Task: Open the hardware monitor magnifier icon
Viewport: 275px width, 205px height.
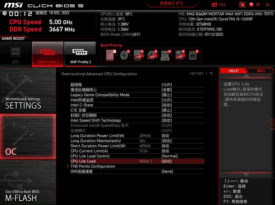Action: (242, 5)
